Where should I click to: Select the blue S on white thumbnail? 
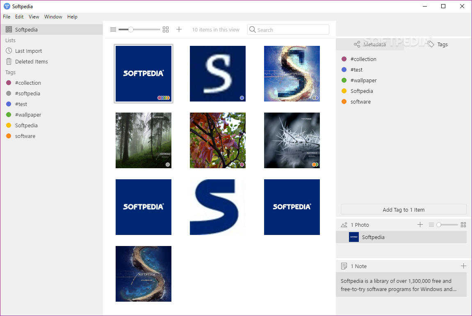pos(218,207)
